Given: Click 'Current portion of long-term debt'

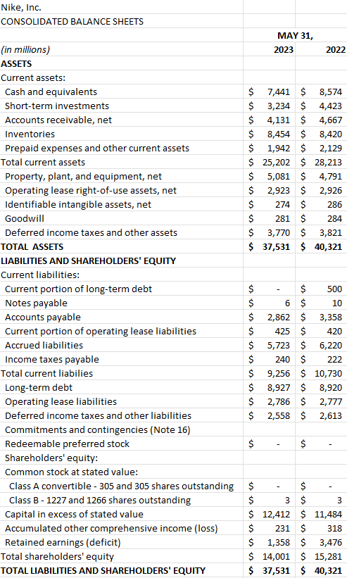Looking at the screenshot, I should pos(78,289).
